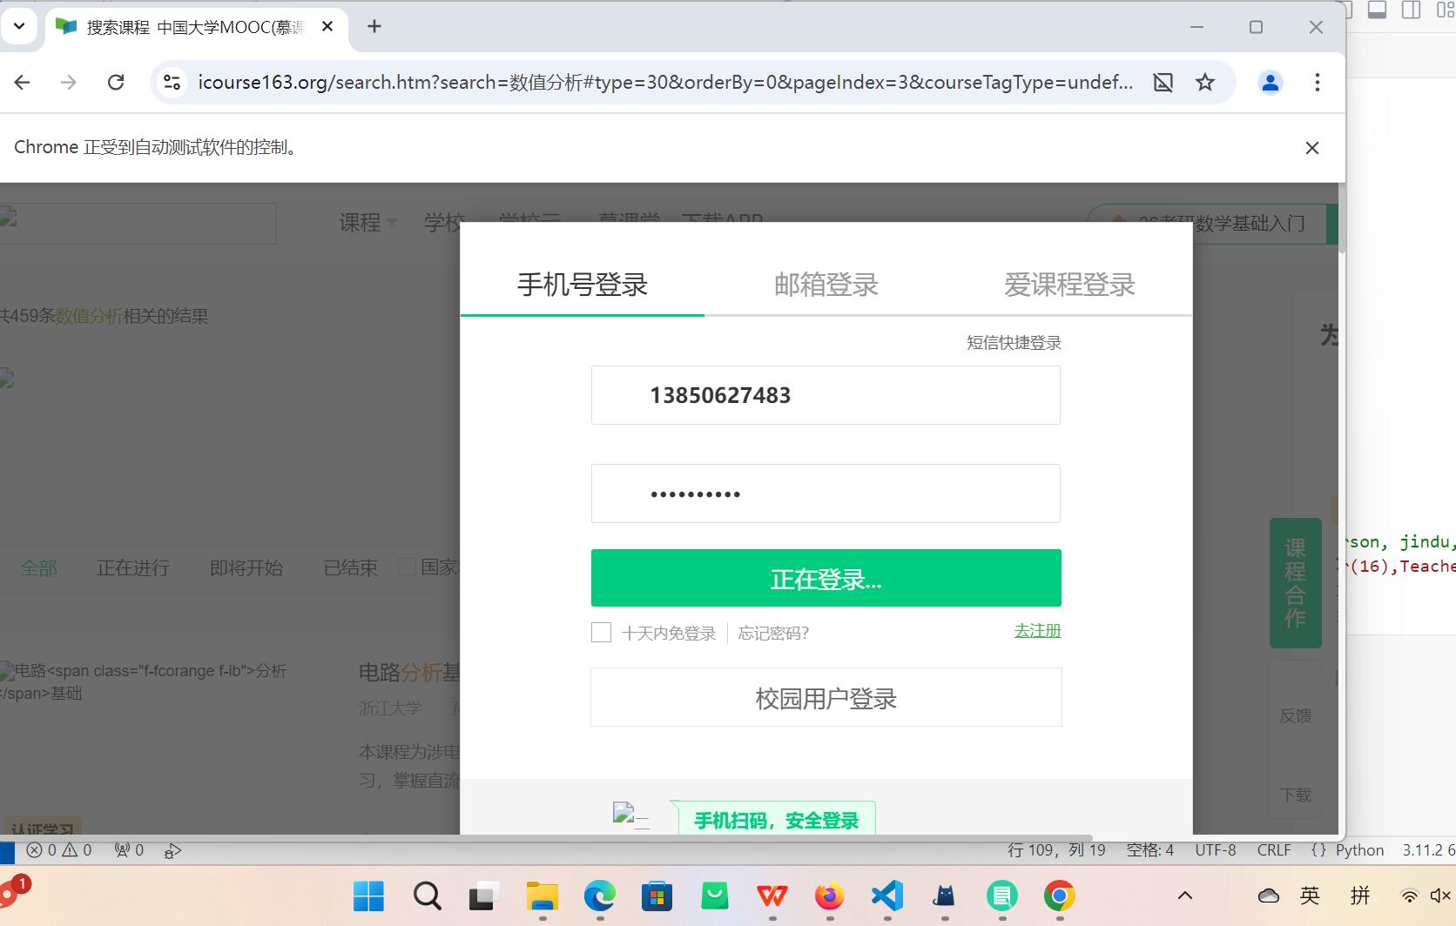The width and height of the screenshot is (1456, 926).
Task: Open Task View on the taskbar
Action: click(x=484, y=896)
